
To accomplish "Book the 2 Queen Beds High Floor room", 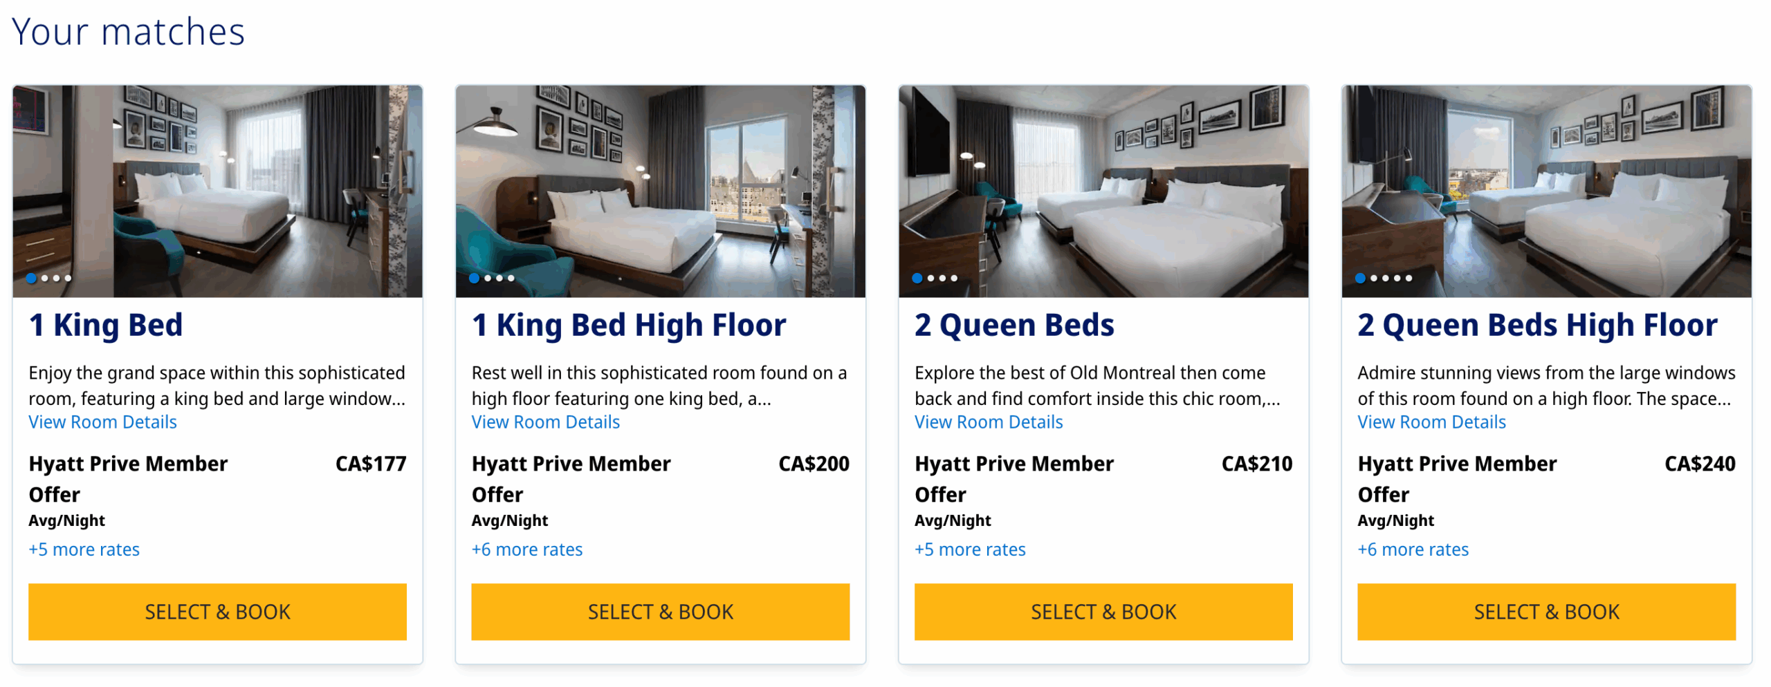I will (x=1545, y=612).
